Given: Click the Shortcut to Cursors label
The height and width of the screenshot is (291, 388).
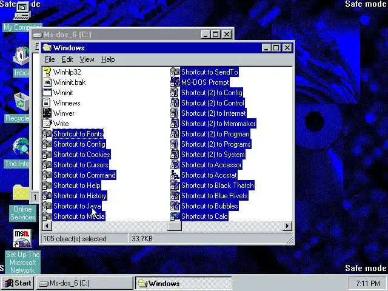Looking at the screenshot, I should (81, 165).
